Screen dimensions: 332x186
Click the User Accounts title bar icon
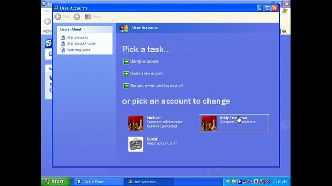tap(56, 8)
